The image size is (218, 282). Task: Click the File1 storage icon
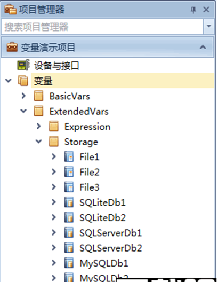point(69,157)
